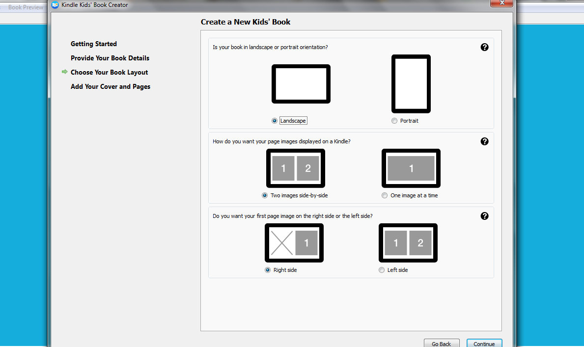Select Choose Your Book Layout step
The height and width of the screenshot is (347, 584).
(109, 72)
